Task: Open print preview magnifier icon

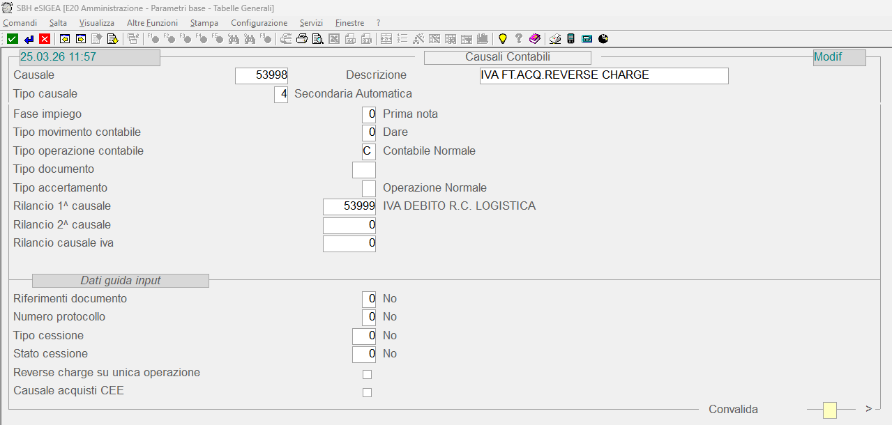Action: pos(317,39)
